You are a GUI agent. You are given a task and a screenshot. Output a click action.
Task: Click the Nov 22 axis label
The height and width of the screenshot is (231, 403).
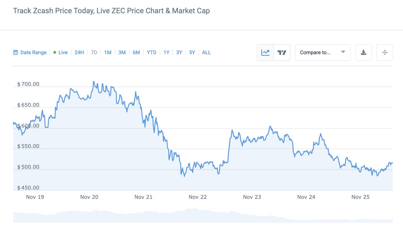197,197
